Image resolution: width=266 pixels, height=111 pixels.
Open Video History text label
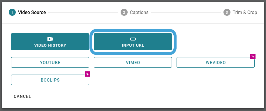tap(50, 45)
